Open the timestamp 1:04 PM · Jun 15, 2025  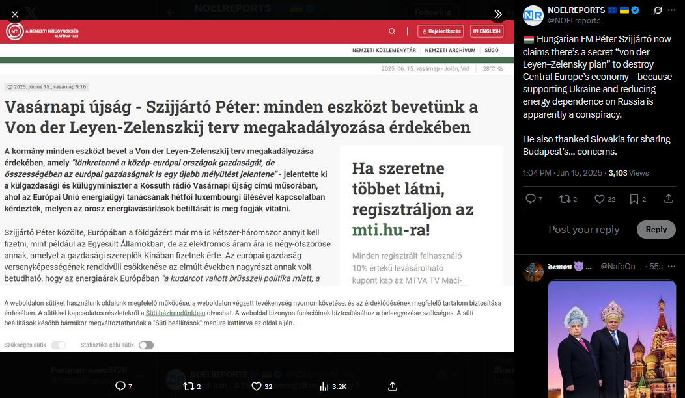(x=562, y=173)
